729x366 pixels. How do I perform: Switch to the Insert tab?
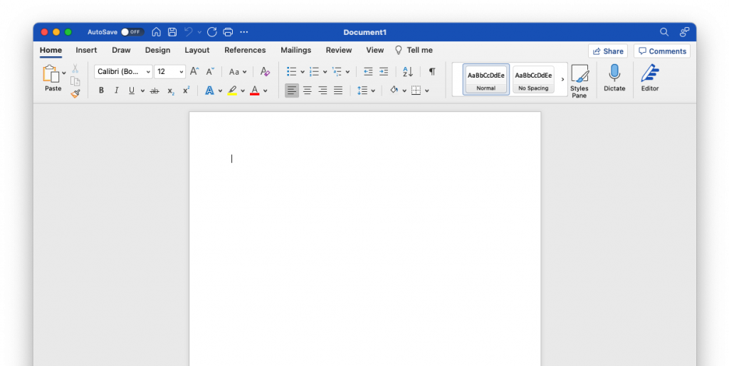[86, 50]
